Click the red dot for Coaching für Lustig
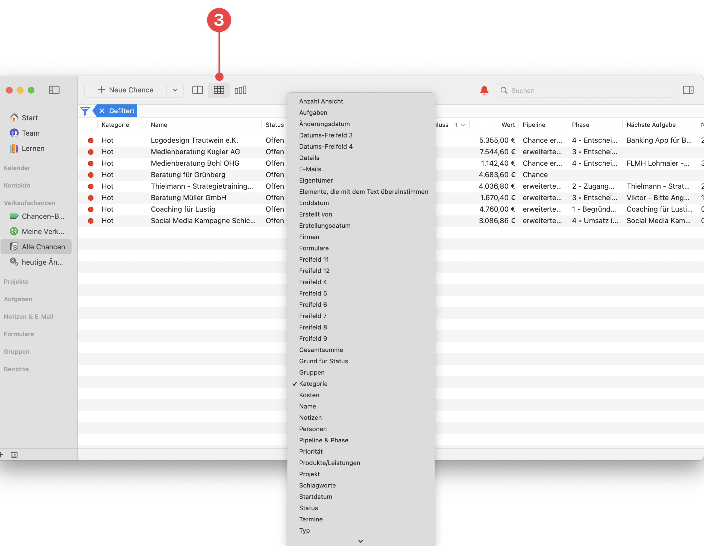The height and width of the screenshot is (546, 704). (x=91, y=209)
